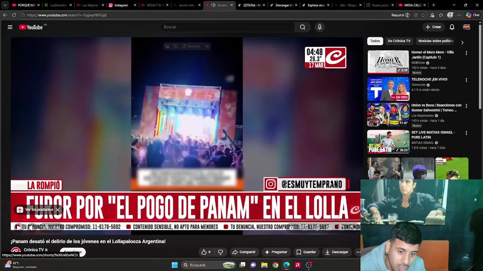Go to the YouTube home logo
Image resolution: width=483 pixels, height=271 pixels.
click(x=31, y=27)
